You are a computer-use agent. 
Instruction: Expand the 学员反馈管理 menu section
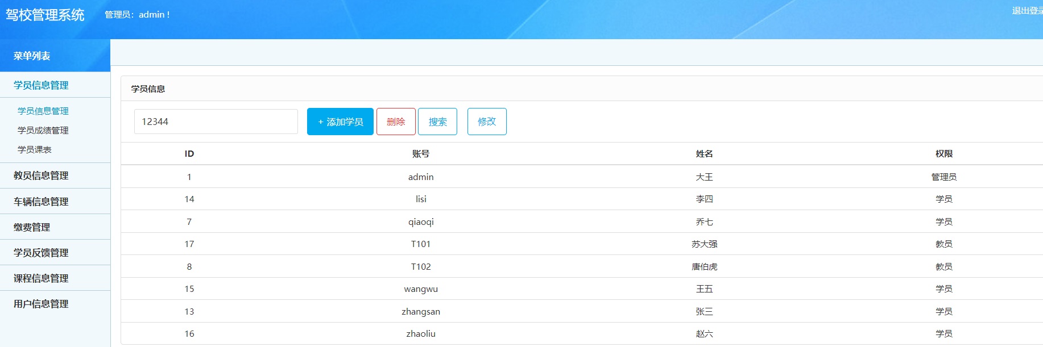55,253
